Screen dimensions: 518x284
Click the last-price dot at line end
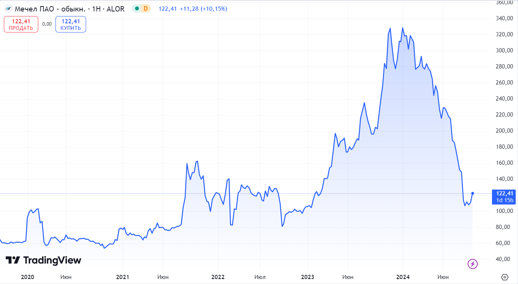click(473, 193)
